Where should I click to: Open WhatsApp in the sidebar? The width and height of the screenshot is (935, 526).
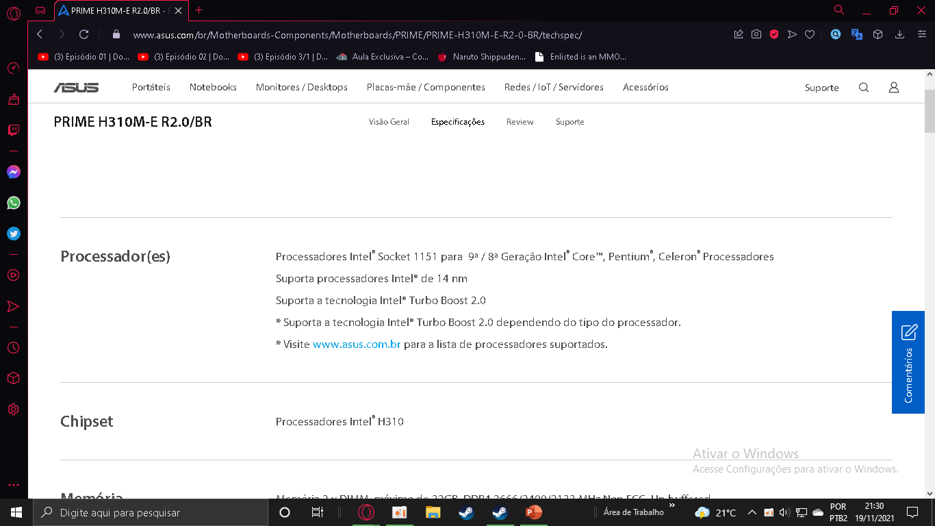pos(13,203)
